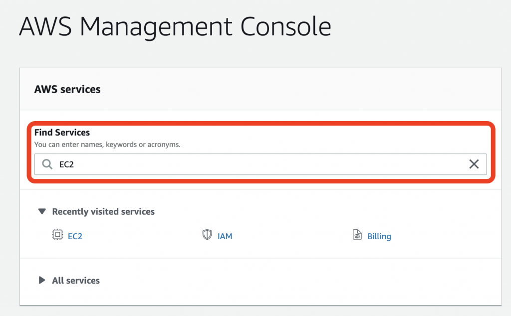Click the Find Services field label
511x316 pixels.
point(62,133)
